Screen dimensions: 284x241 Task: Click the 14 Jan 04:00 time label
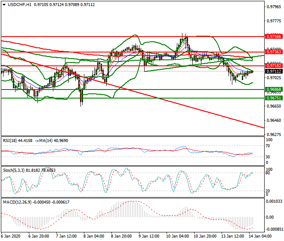point(260,236)
